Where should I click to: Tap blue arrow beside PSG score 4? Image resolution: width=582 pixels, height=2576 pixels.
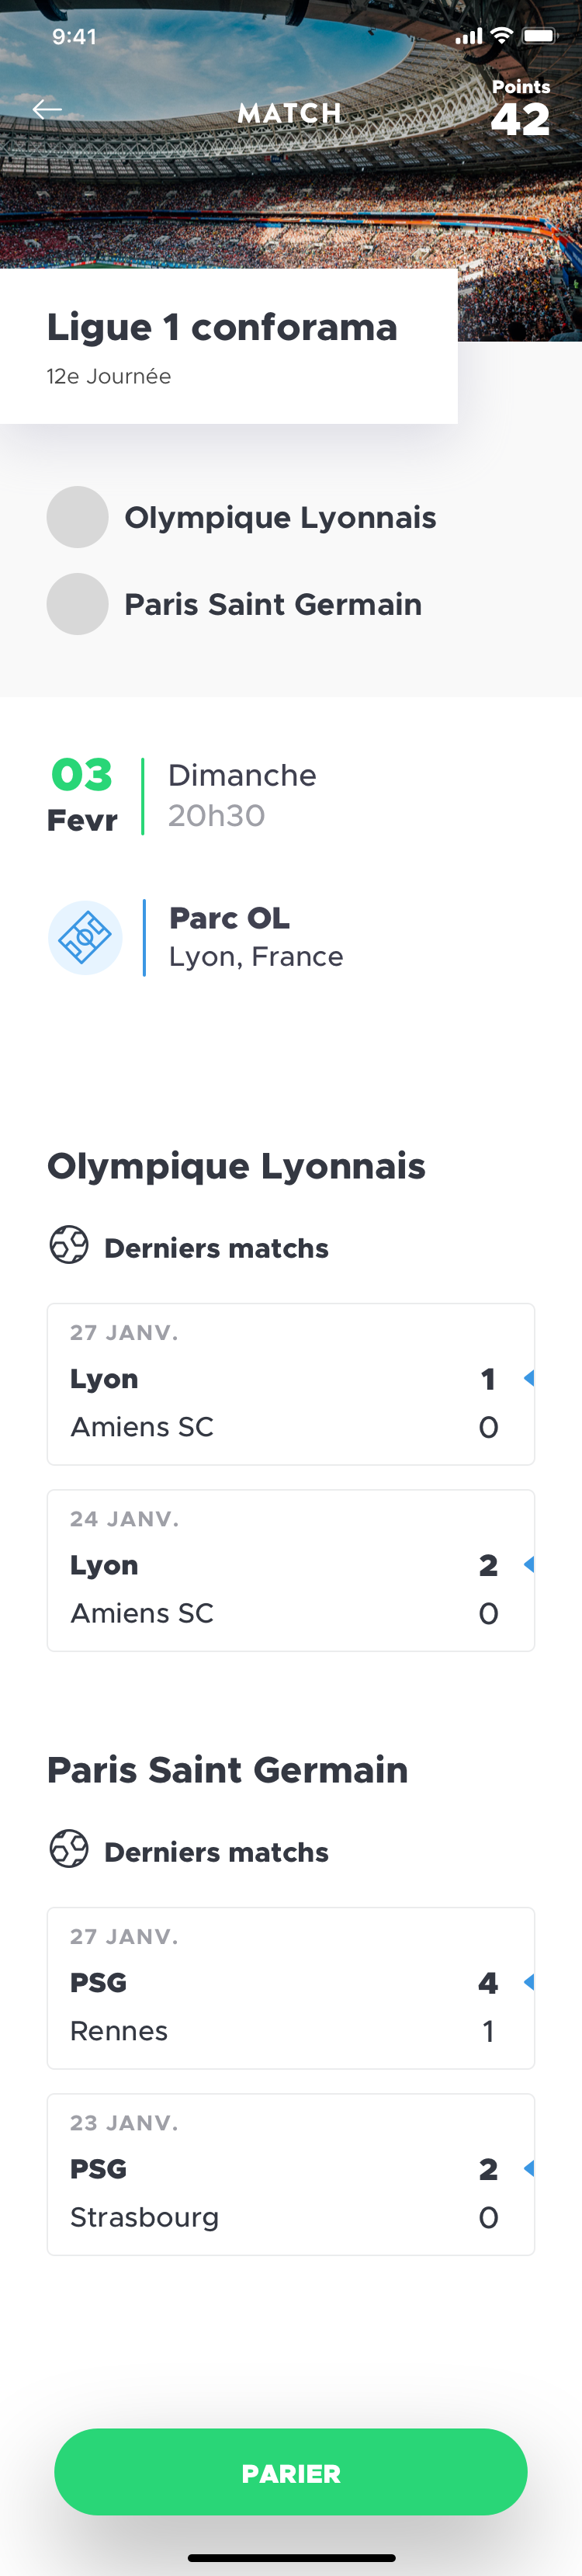click(529, 1982)
